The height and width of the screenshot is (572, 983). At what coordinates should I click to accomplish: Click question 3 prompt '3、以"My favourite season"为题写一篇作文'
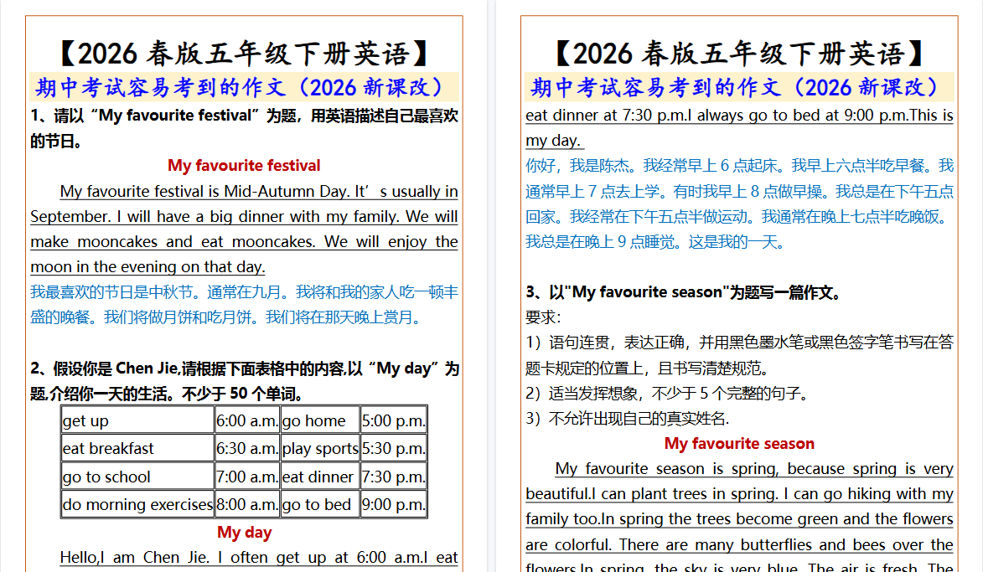pyautogui.click(x=686, y=292)
